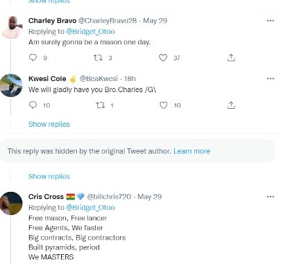Share Charley Bravo's tweet
281x264 pixels.
(231, 58)
